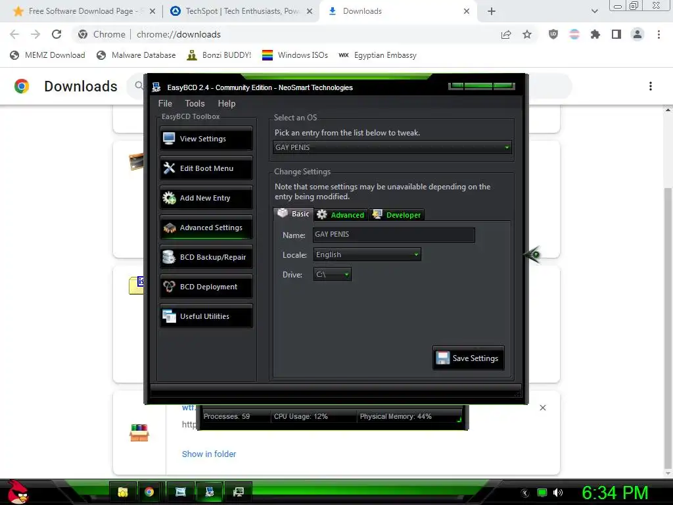This screenshot has width=673, height=505.
Task: Click the Chrome logo on Downloads page
Action: 22,86
